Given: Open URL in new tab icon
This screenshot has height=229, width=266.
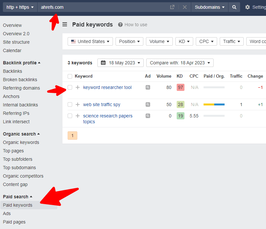Looking at the screenshot, I should click(172, 7).
